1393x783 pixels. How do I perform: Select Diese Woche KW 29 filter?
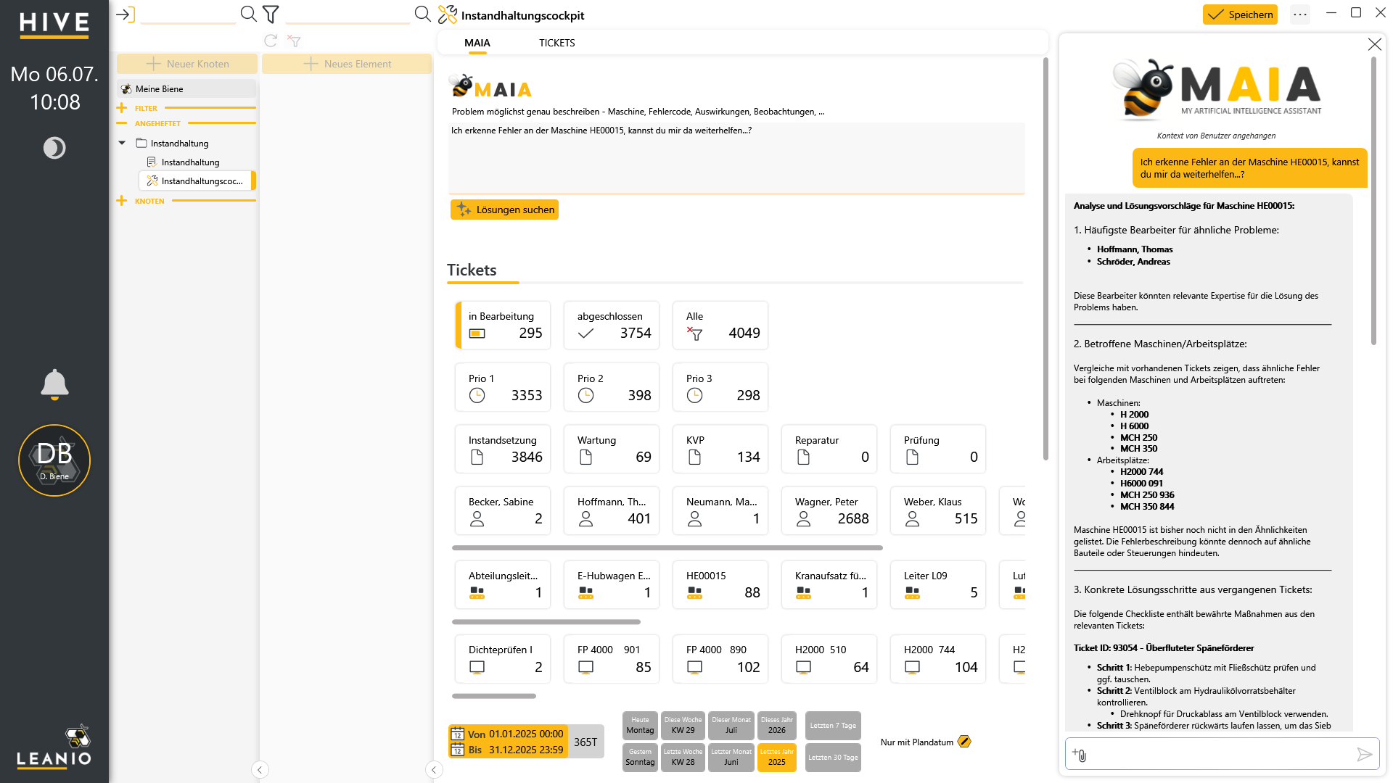tap(683, 725)
